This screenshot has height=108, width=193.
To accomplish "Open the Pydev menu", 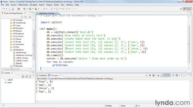I will [56, 5].
